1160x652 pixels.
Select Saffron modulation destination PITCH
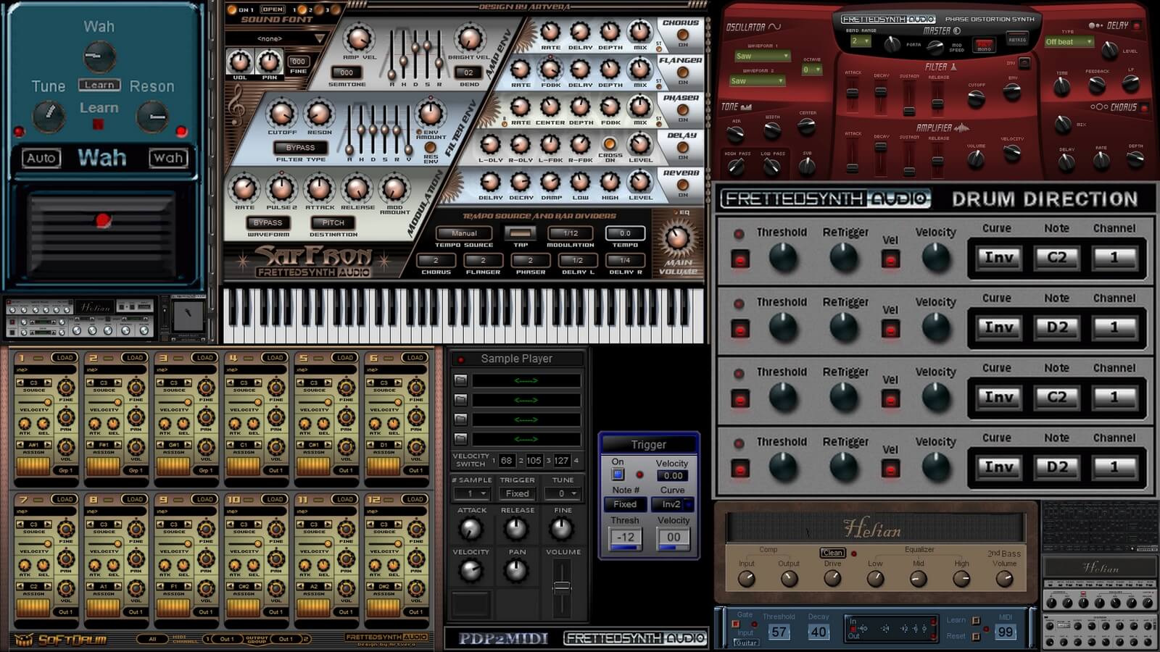(333, 222)
